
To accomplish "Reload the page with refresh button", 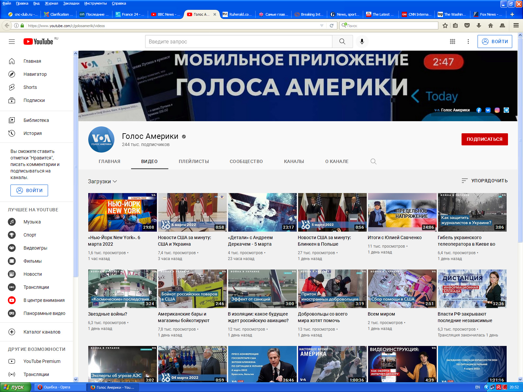I will pos(331,25).
